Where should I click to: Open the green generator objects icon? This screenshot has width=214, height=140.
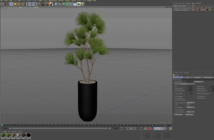click(63, 4)
